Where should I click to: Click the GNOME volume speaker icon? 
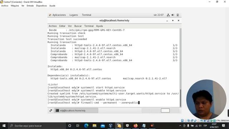[173, 15]
